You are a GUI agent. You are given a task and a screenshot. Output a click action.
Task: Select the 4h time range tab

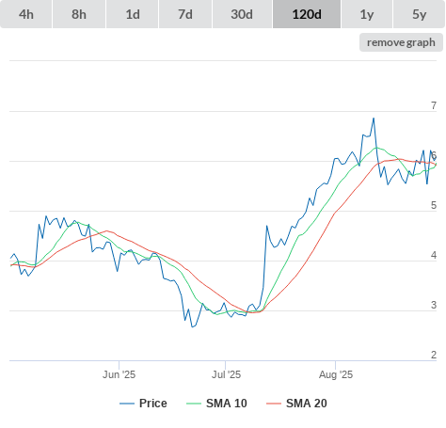click(x=26, y=14)
